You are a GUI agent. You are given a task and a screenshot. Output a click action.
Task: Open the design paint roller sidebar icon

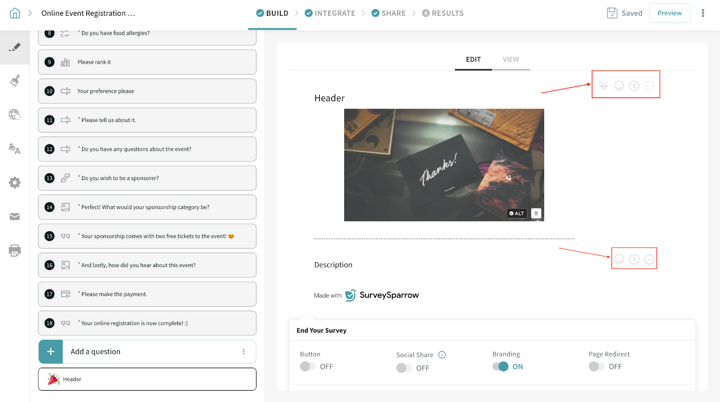tap(15, 81)
